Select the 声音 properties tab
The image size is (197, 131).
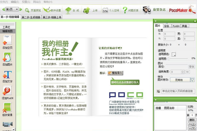(185, 26)
